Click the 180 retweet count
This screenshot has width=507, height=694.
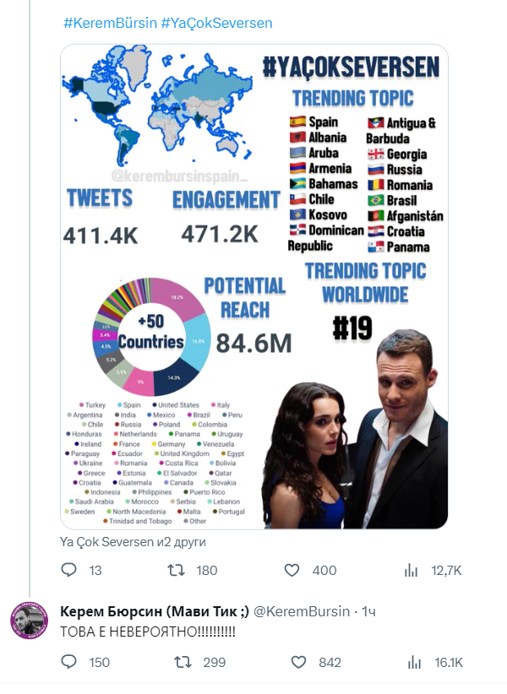(x=207, y=571)
